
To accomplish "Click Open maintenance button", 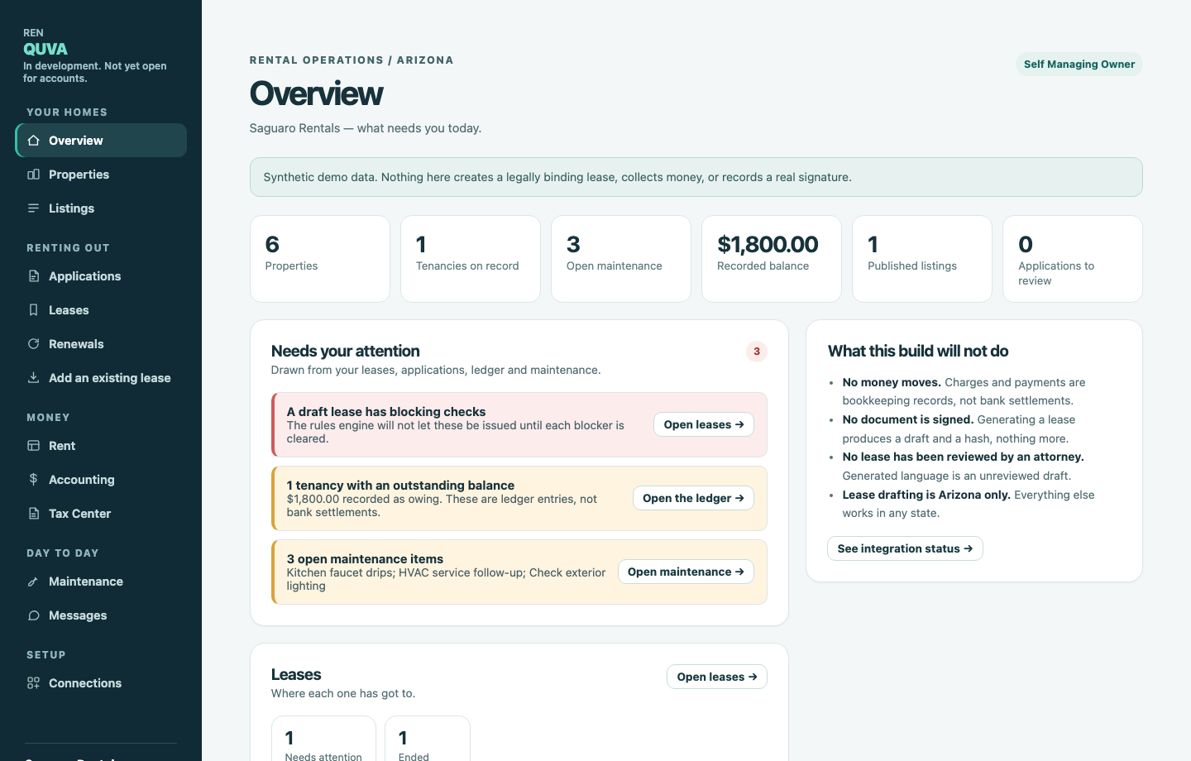I will [x=686, y=572].
